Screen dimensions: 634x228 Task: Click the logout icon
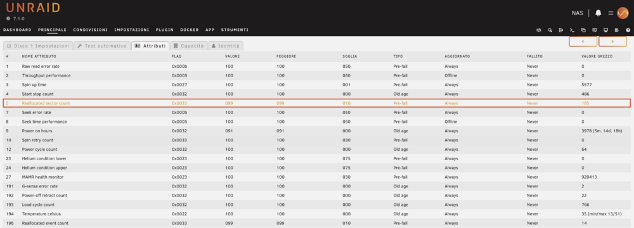click(x=561, y=30)
